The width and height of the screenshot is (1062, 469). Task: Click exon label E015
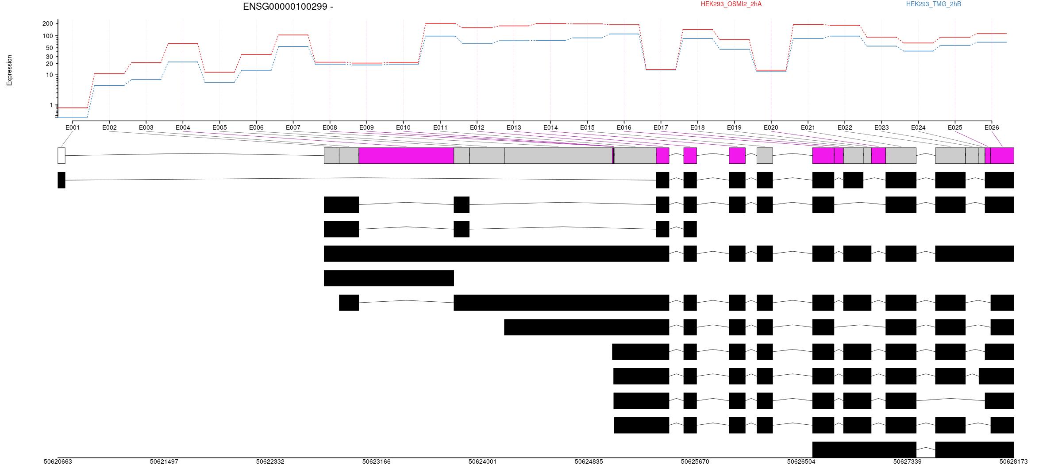pos(587,127)
